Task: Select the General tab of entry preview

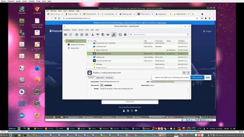Action: [x=91, y=78]
